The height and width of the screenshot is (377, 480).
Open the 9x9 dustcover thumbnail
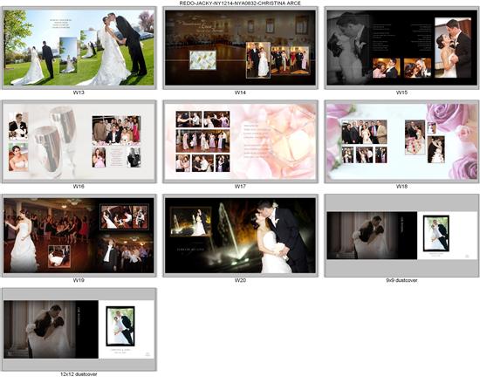coord(401,236)
